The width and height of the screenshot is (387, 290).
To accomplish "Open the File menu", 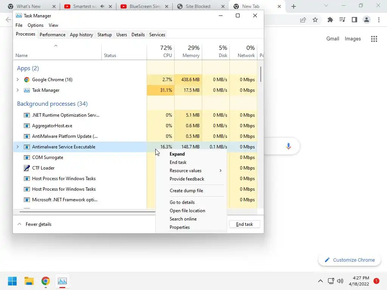I will [x=19, y=25].
